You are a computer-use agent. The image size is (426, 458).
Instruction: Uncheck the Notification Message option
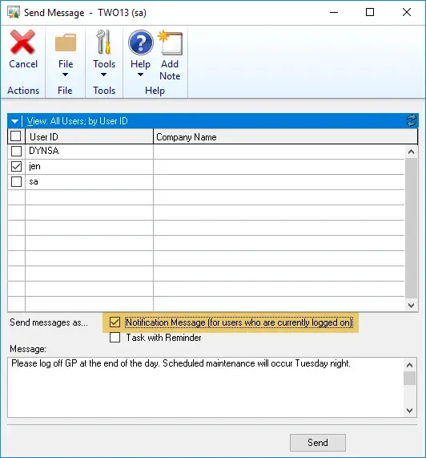(x=115, y=322)
